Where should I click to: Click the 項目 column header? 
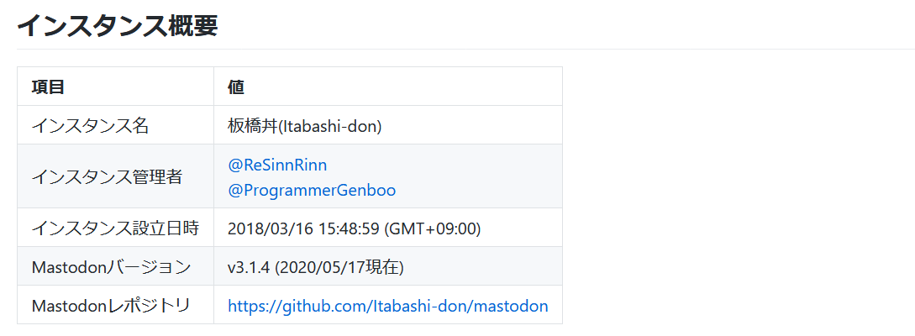coord(48,87)
